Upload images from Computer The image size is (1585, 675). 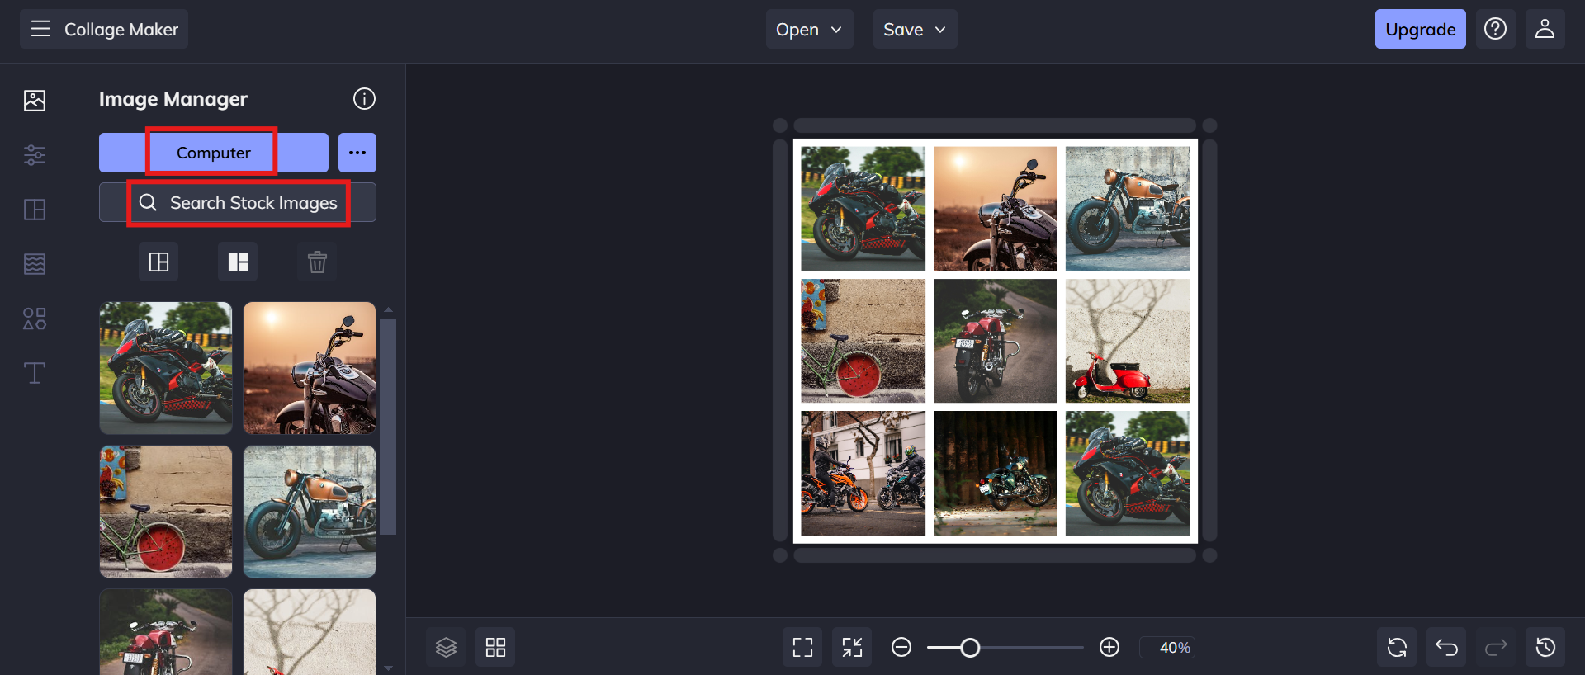pos(214,153)
